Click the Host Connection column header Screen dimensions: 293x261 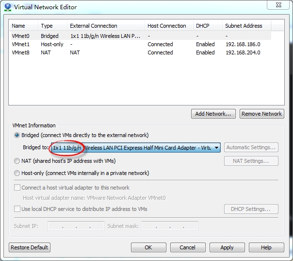169,26
